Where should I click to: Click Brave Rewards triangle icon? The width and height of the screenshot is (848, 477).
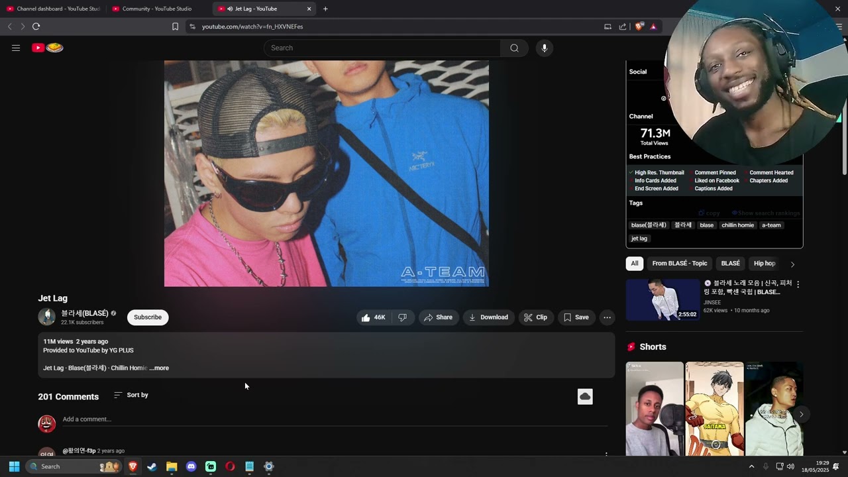pos(653,26)
